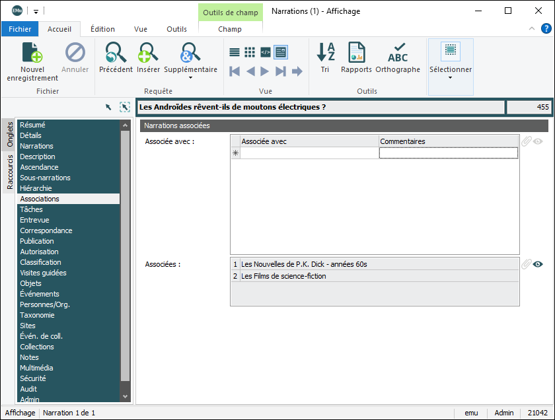The width and height of the screenshot is (555, 420).
Task: Open the Édition ribbon tab
Action: click(102, 29)
